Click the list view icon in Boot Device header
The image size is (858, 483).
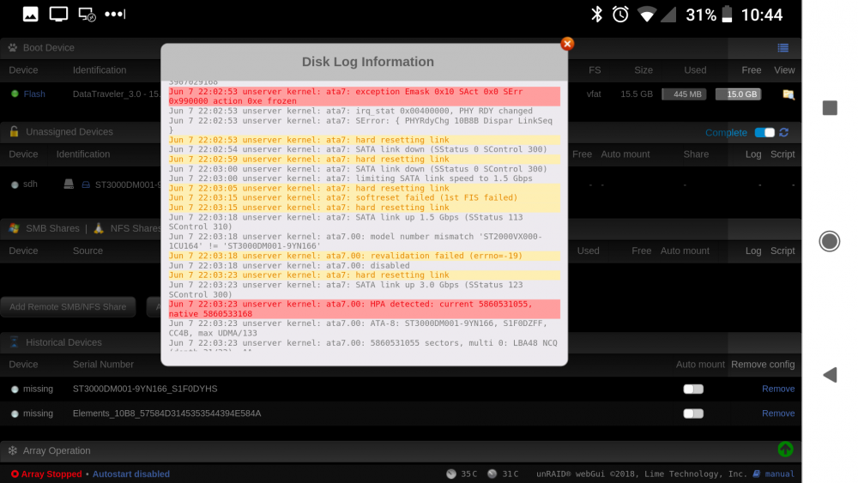(783, 48)
